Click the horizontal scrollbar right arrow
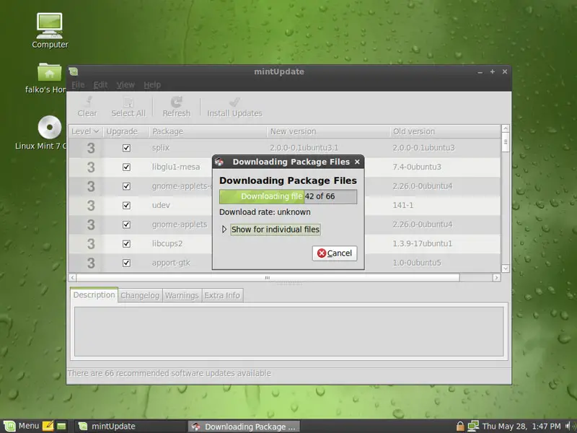The width and height of the screenshot is (577, 433). coord(496,278)
